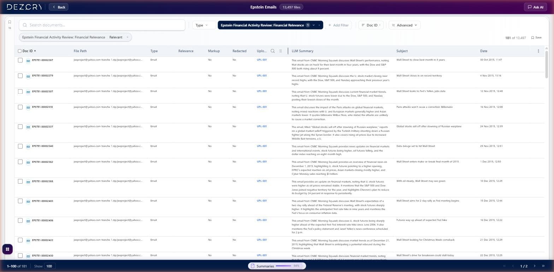Click the Date column header
Screen dimensions: 554x272
[484, 51]
